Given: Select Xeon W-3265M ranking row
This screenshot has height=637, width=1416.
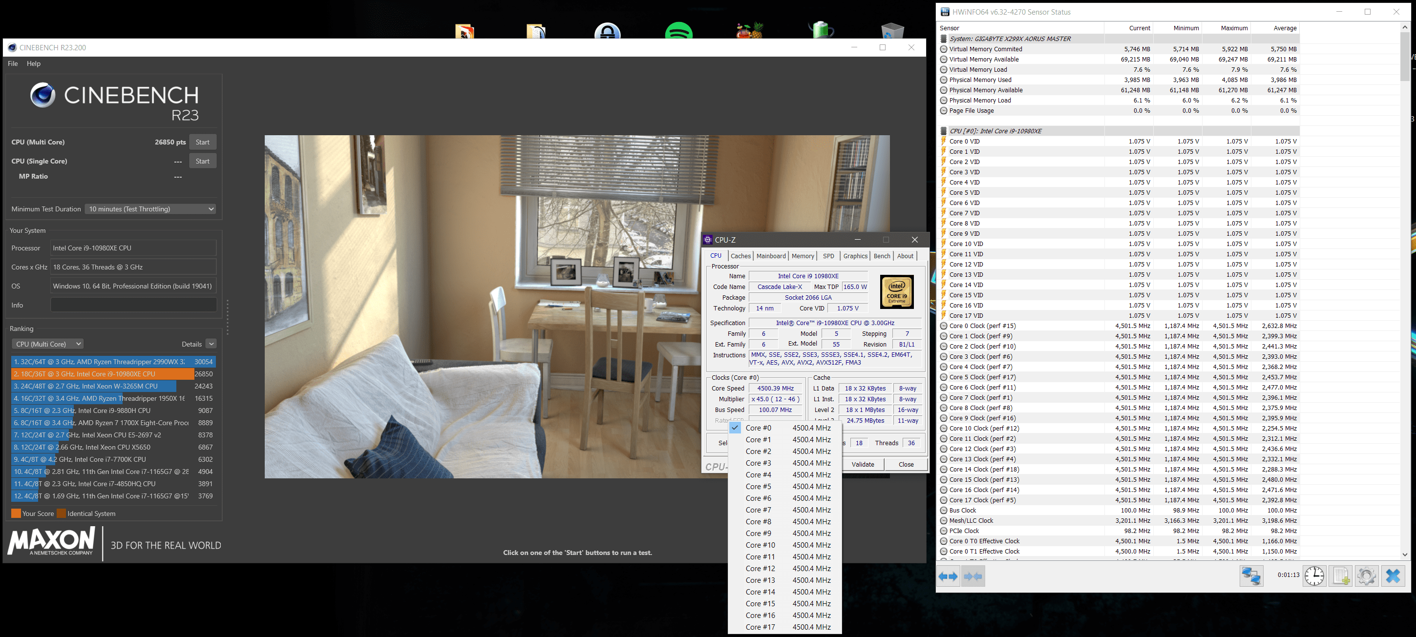Looking at the screenshot, I should (113, 386).
